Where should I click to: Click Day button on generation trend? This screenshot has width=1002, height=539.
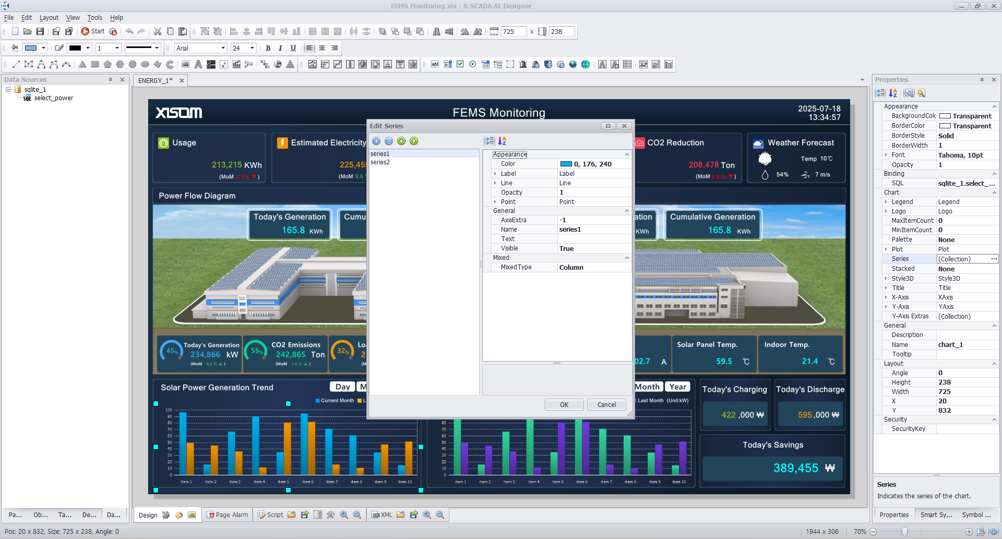(x=342, y=387)
